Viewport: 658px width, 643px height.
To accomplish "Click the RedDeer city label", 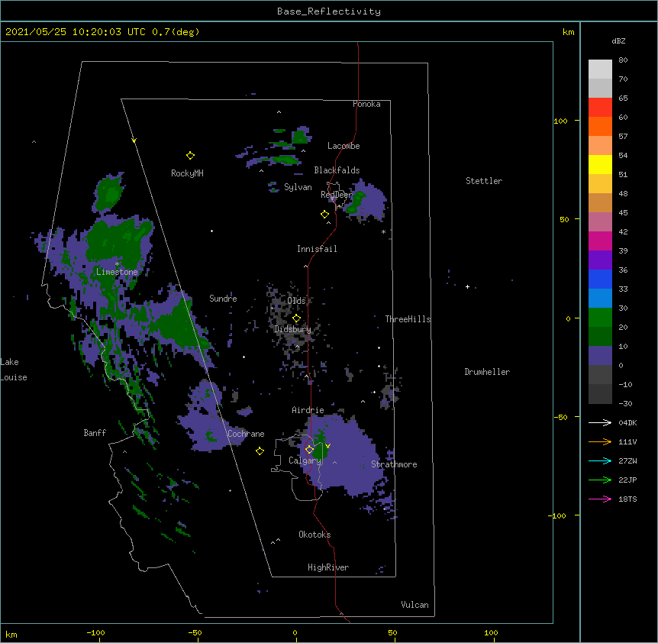I will tap(337, 195).
